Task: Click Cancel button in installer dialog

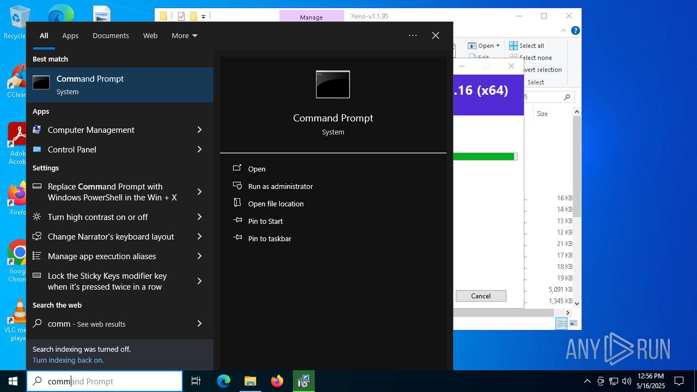Action: (481, 296)
